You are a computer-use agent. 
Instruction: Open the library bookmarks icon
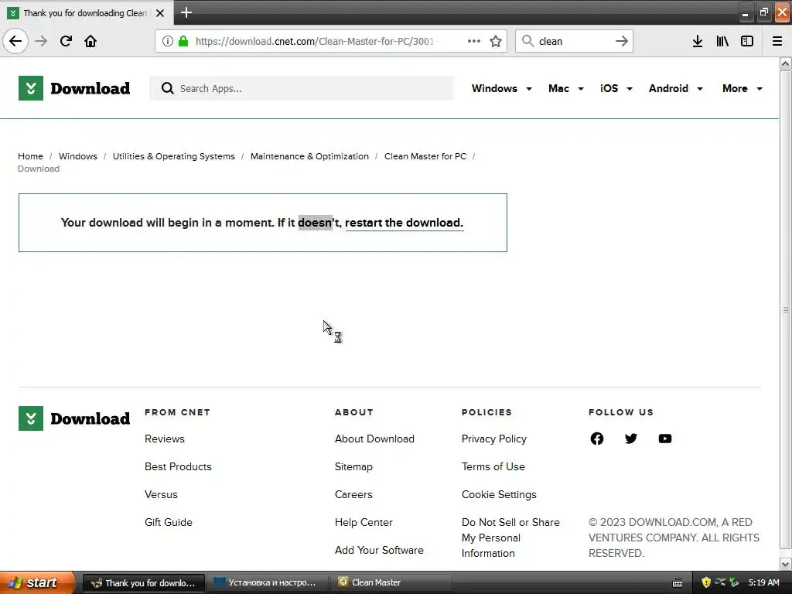722,41
